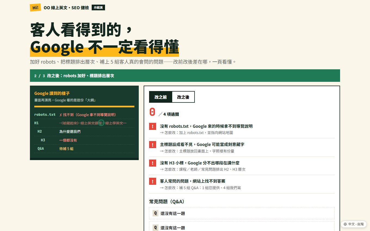Viewport: 370px width, 231px height.
Task: Click the globe icon in language pill
Action: (345, 224)
